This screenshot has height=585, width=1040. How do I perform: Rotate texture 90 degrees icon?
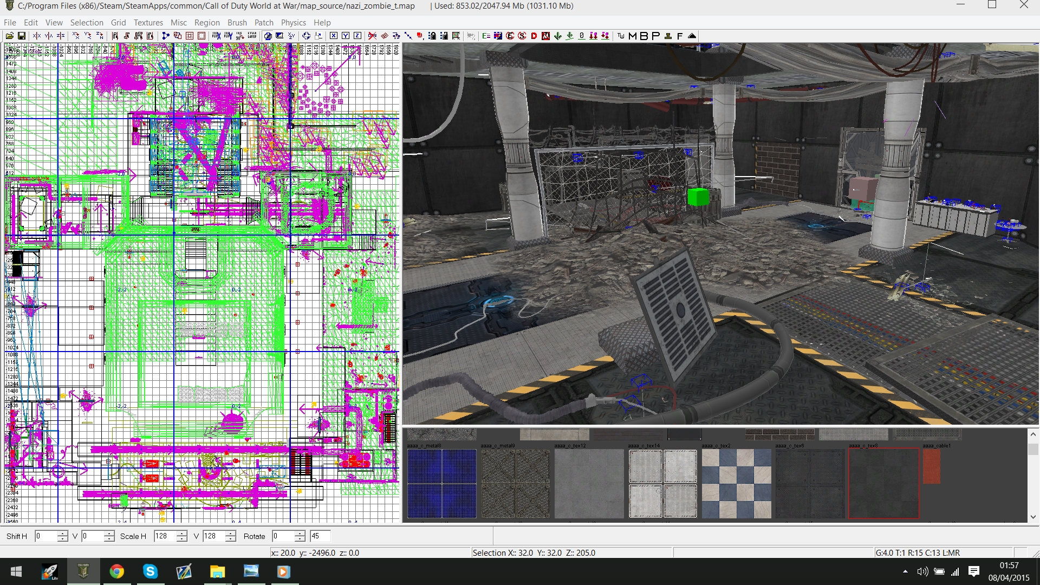240,36
